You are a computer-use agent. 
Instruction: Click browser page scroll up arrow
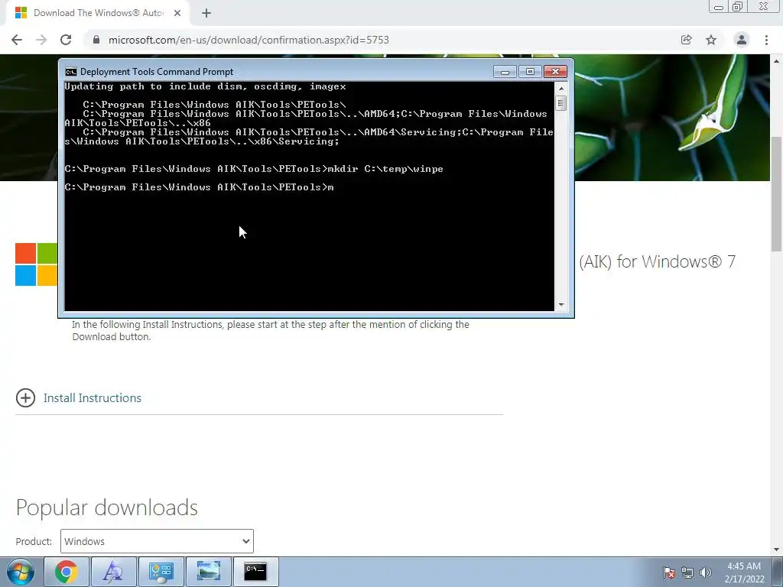(x=777, y=60)
